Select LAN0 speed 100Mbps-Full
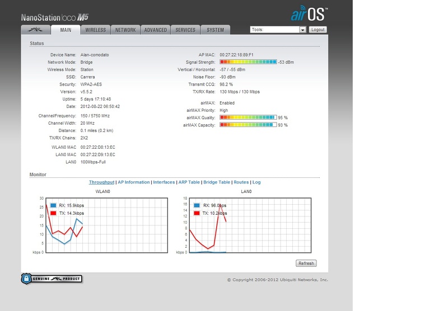The height and width of the screenshot is (311, 448). click(x=93, y=162)
